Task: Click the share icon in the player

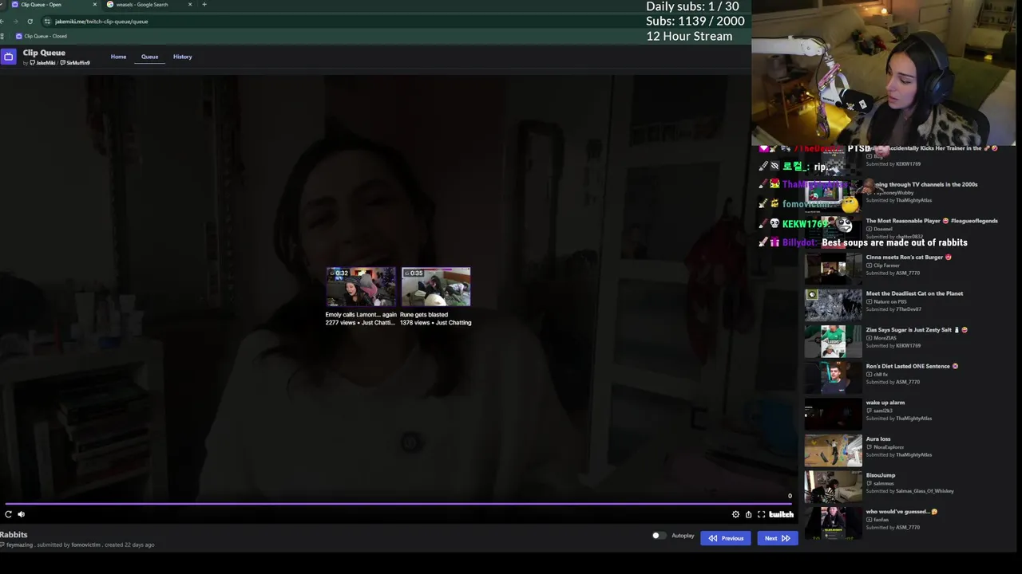Action: coord(748,514)
